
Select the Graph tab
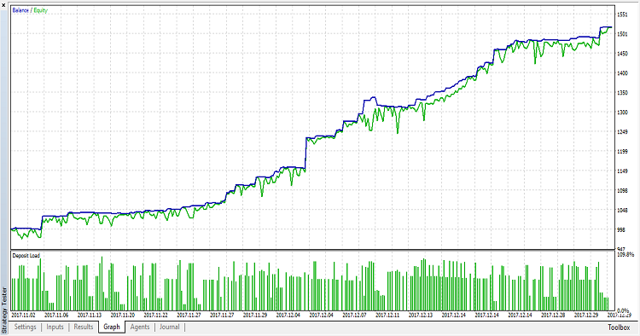tap(112, 327)
